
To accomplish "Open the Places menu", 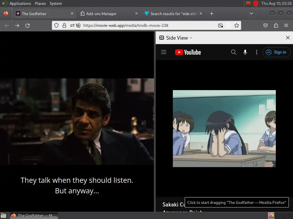I will [40, 3].
